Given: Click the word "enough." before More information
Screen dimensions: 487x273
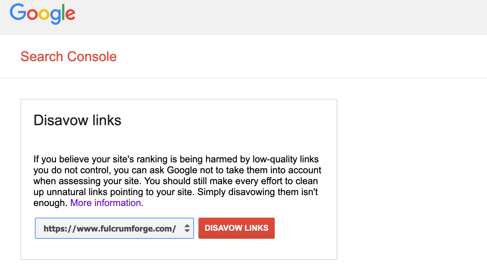Looking at the screenshot, I should point(51,203).
